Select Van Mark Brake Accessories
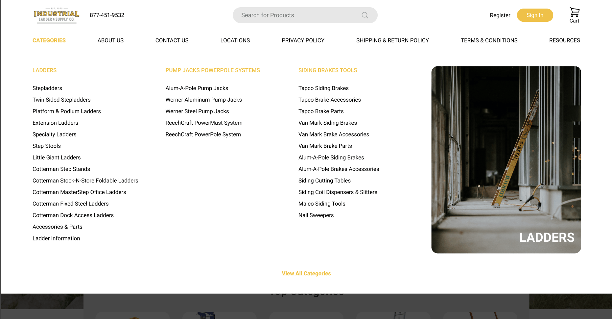612x319 pixels. click(334, 134)
